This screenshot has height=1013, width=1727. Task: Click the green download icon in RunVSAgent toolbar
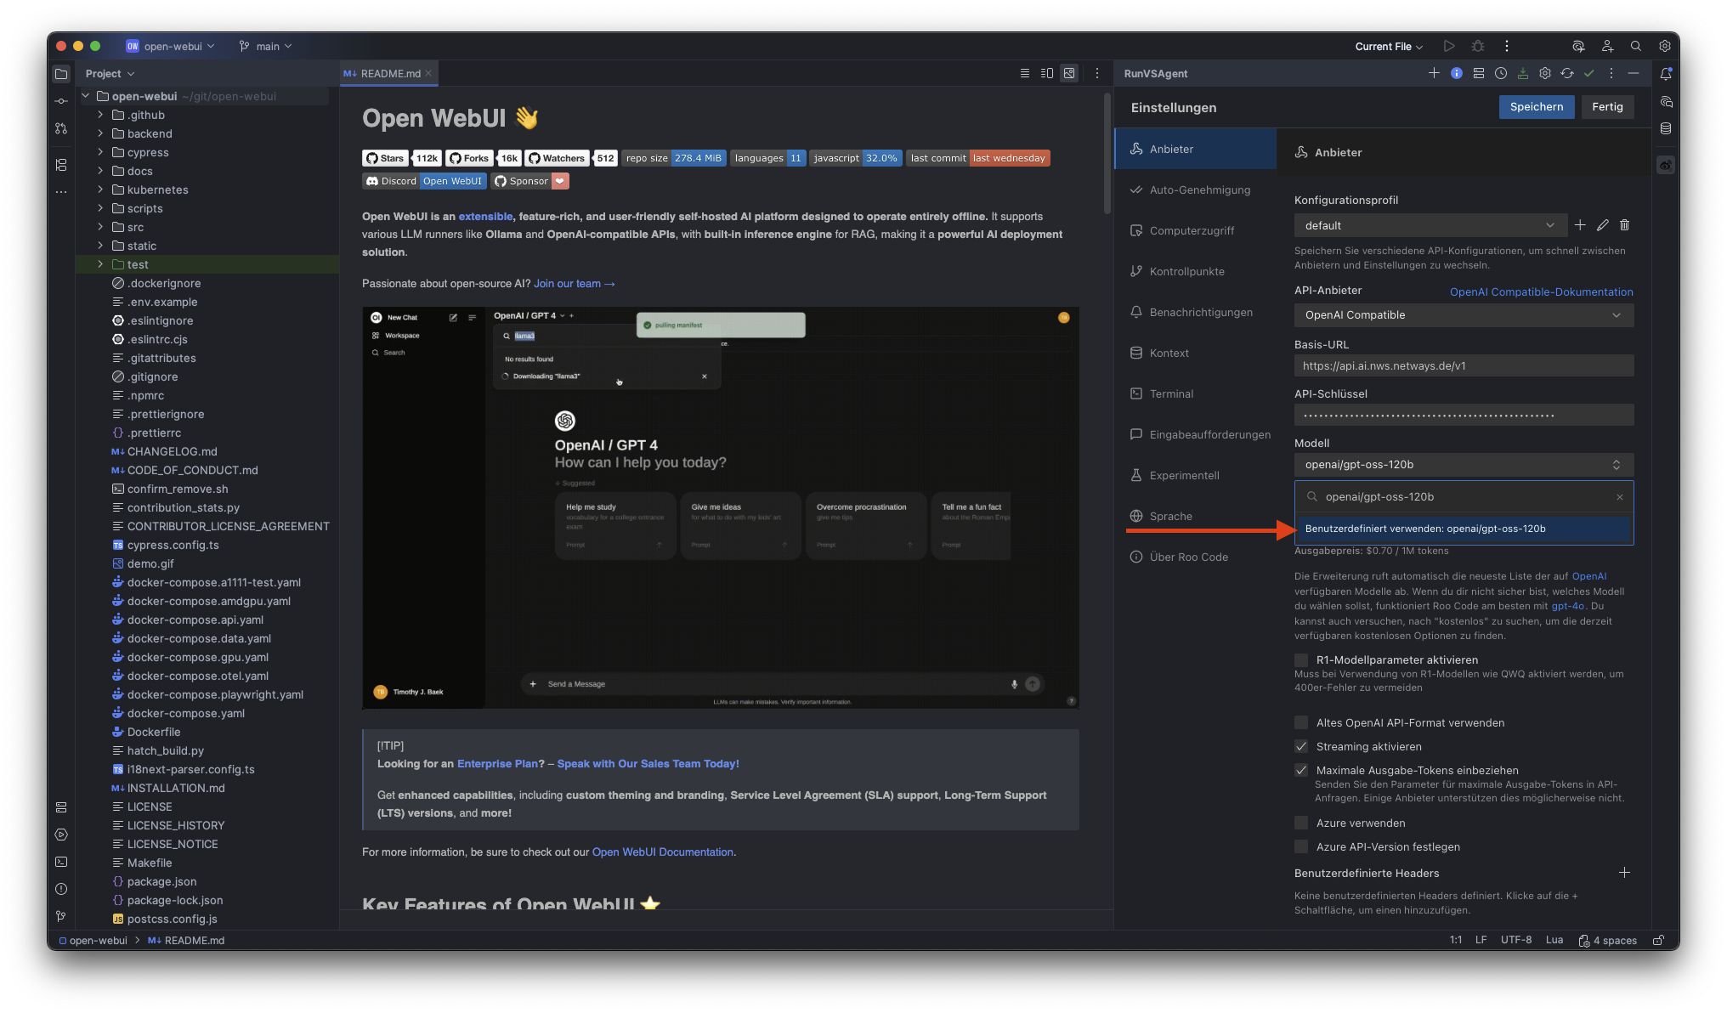tap(1523, 73)
